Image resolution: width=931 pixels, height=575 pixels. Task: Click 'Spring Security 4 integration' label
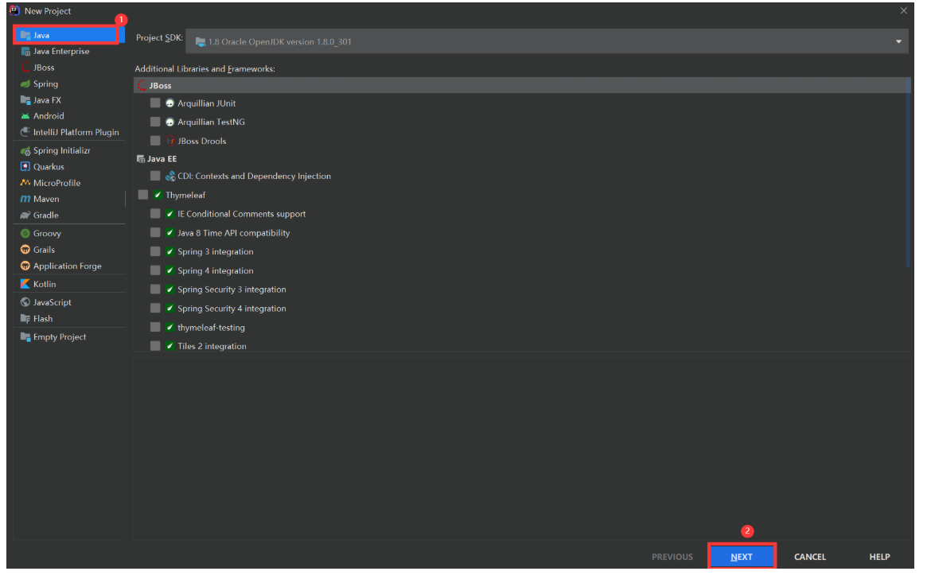tap(232, 309)
